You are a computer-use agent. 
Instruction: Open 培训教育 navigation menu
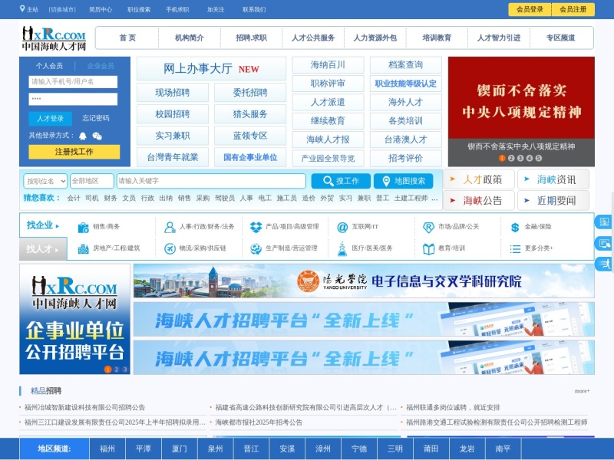coord(437,38)
